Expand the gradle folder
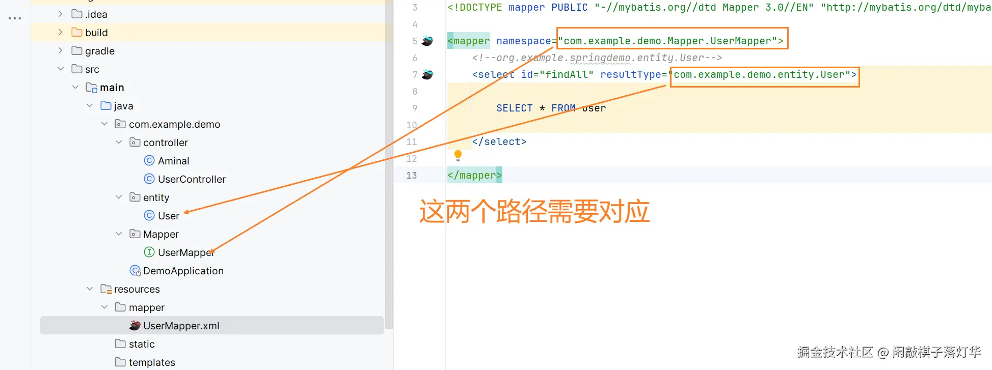 60,50
